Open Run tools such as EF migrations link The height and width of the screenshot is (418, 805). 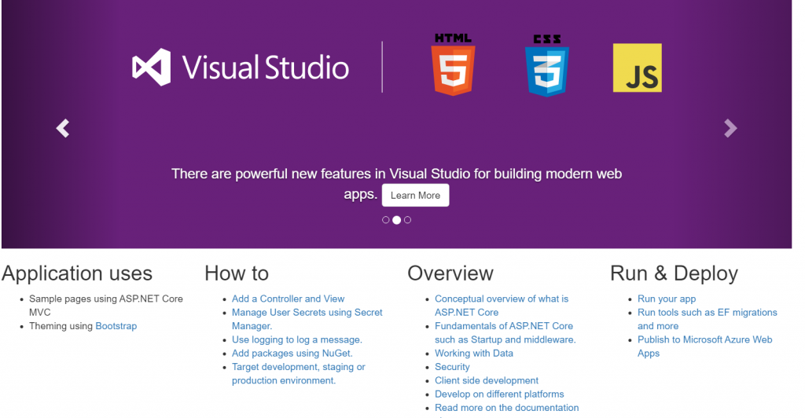(x=707, y=319)
